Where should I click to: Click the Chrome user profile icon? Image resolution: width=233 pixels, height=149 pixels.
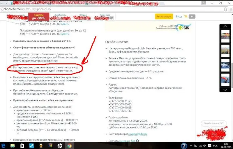click(204, 3)
